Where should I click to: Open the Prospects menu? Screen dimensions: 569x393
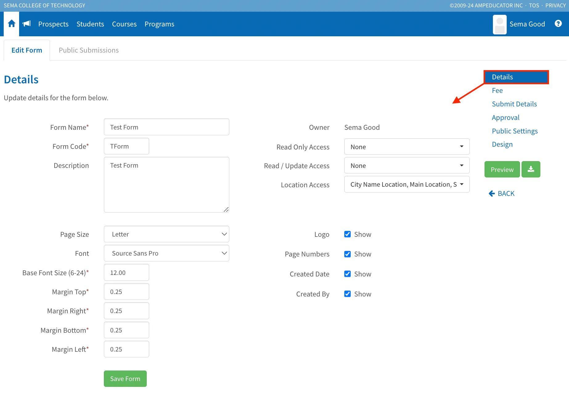[x=53, y=24]
